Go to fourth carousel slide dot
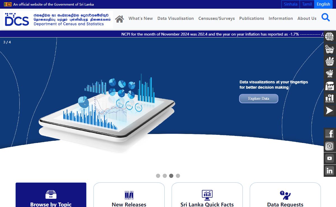Image resolution: width=336 pixels, height=207 pixels. click(178, 176)
